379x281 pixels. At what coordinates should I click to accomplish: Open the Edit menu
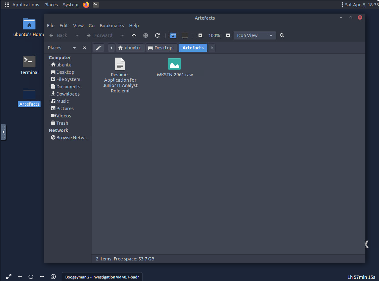(x=64, y=26)
